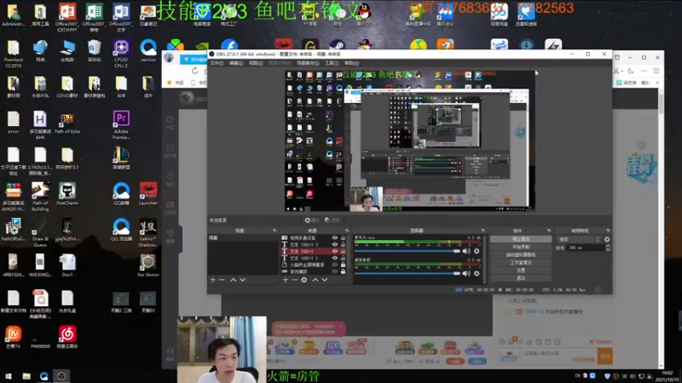
Task: Toggle visibility of 视频采集设备 source
Action: tap(334, 238)
